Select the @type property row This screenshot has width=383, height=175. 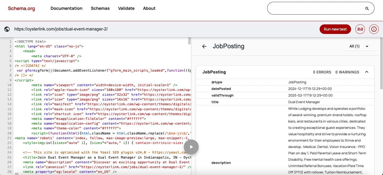(285, 82)
